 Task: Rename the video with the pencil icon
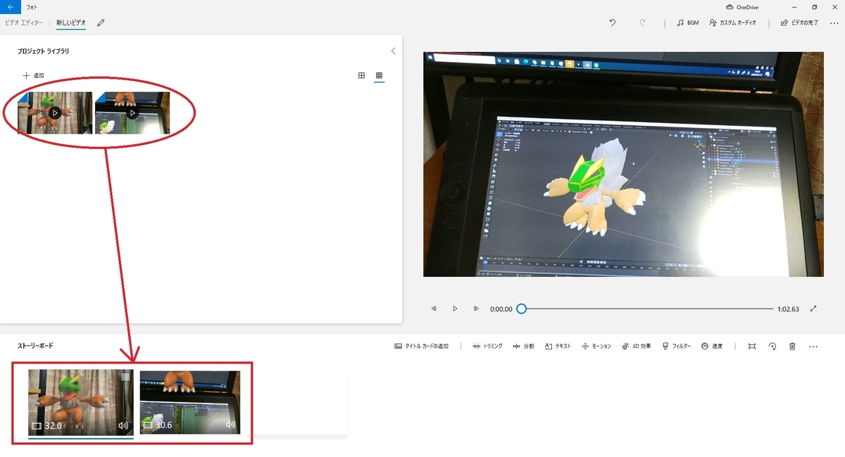[101, 22]
